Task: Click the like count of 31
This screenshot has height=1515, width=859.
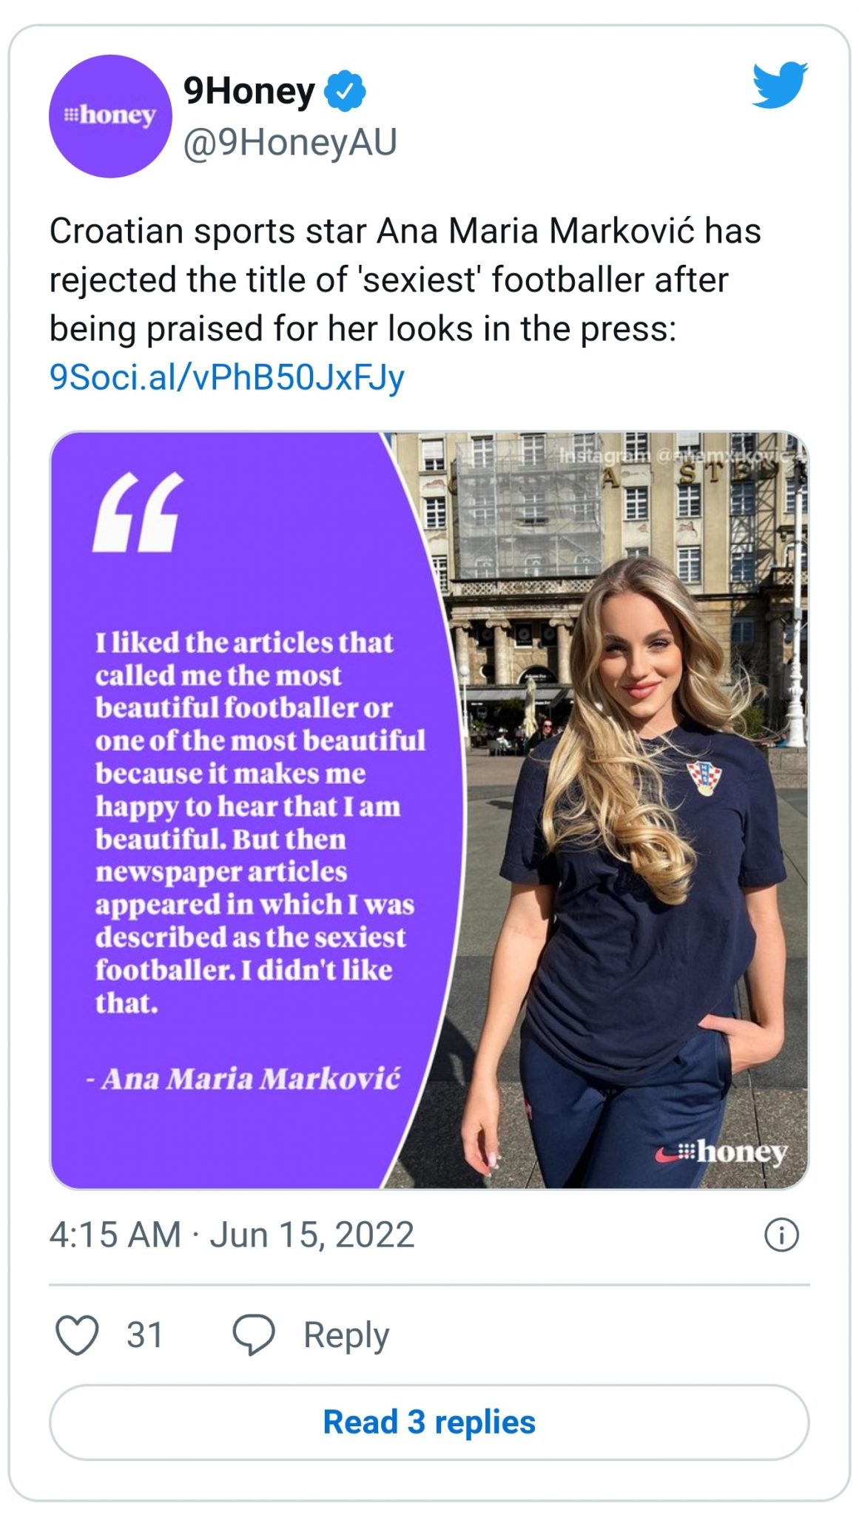Action: [x=144, y=1335]
